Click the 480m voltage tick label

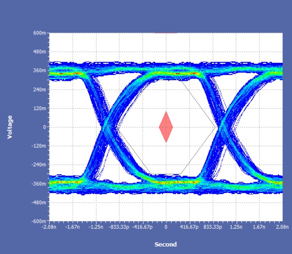(x=40, y=52)
